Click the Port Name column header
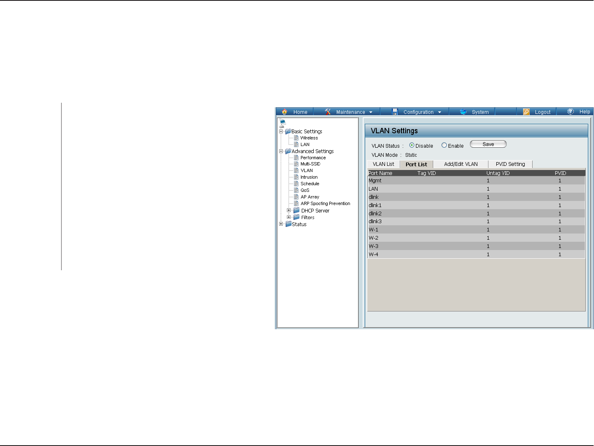 tap(380, 173)
